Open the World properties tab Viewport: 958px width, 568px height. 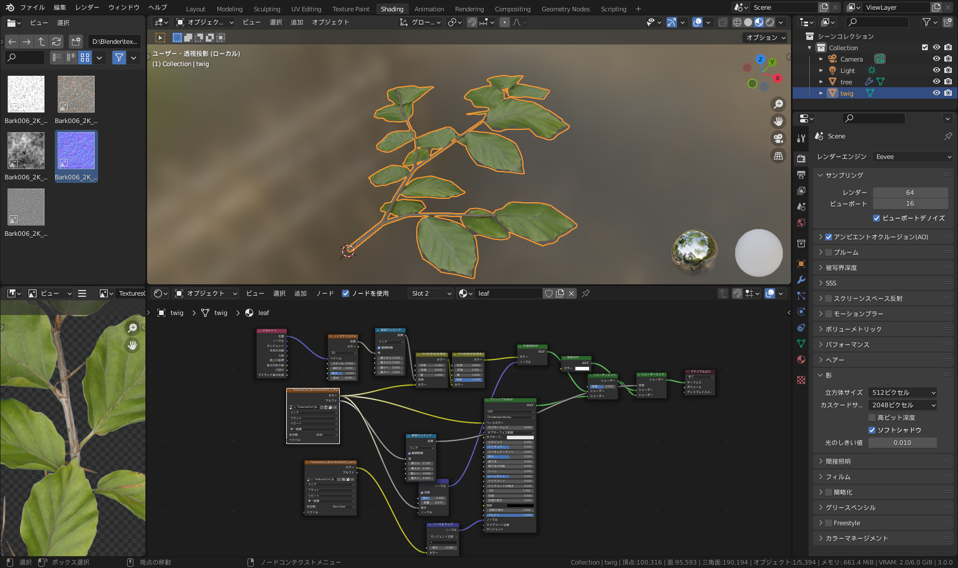click(x=801, y=223)
